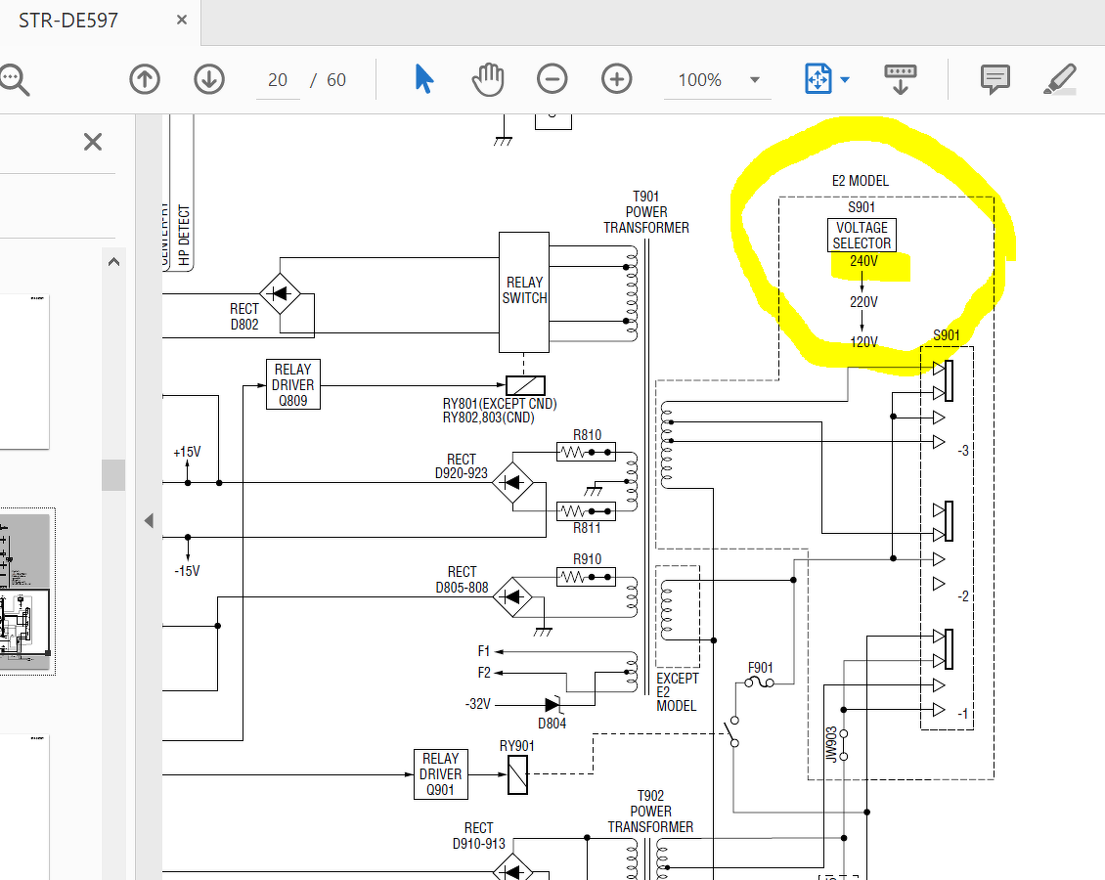Click the RECT D802 label
The image size is (1105, 880).
click(x=244, y=317)
